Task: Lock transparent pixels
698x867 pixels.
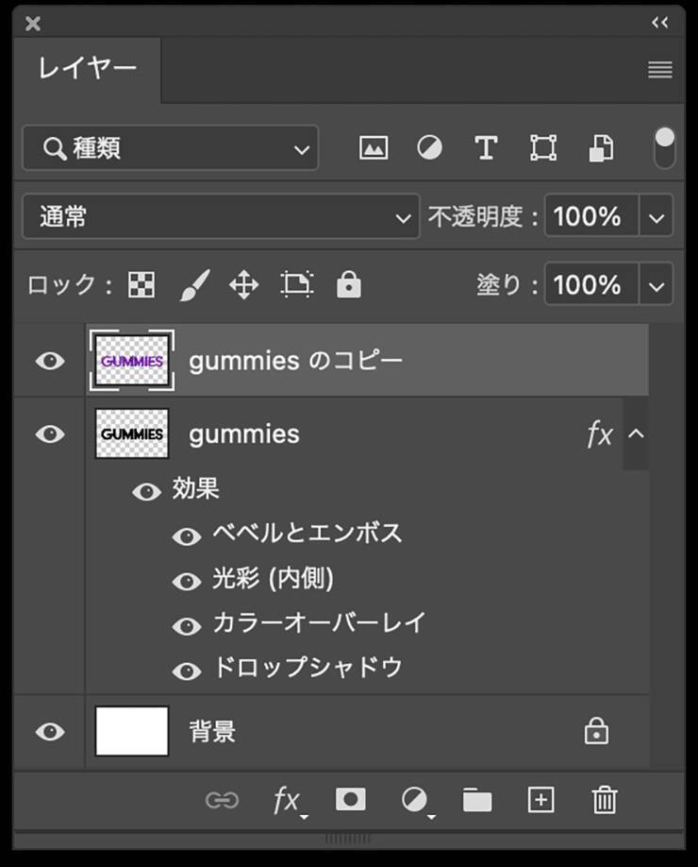Action: (x=141, y=285)
